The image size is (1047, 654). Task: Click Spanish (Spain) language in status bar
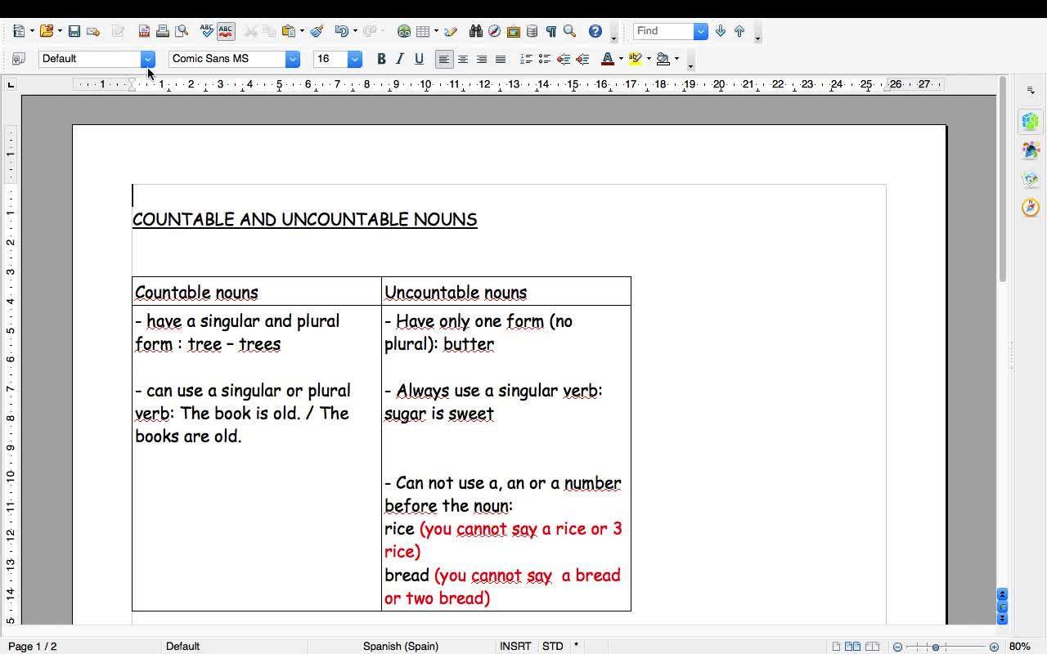pyautogui.click(x=401, y=646)
